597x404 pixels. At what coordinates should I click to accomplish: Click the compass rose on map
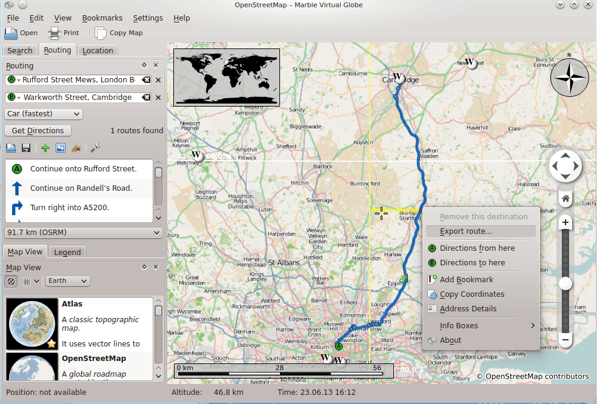click(570, 78)
